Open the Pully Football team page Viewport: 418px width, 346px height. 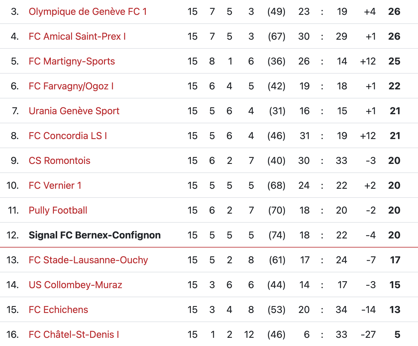coord(58,210)
